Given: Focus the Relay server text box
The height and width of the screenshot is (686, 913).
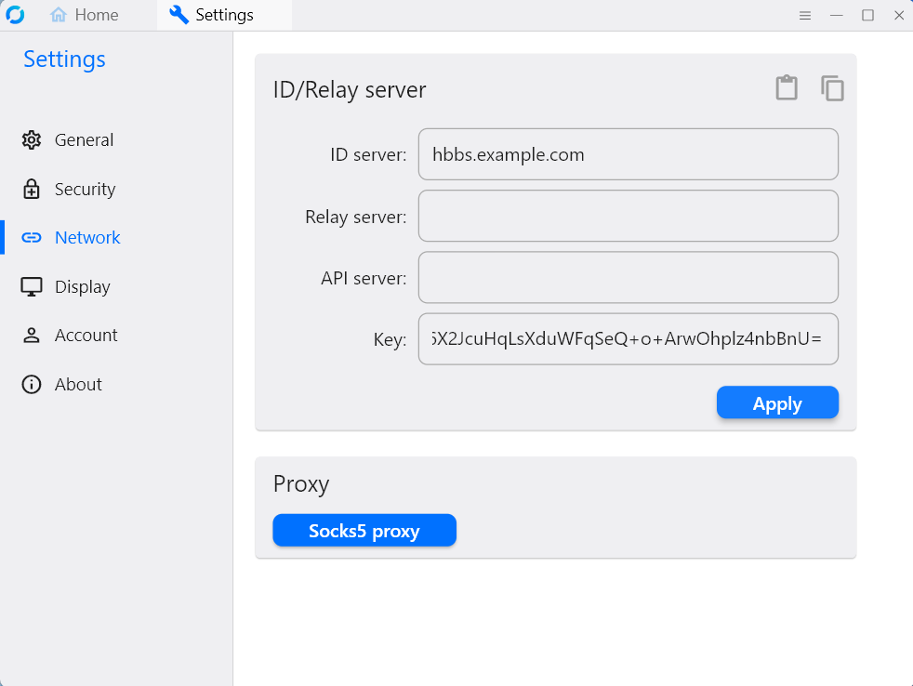Looking at the screenshot, I should tap(628, 216).
